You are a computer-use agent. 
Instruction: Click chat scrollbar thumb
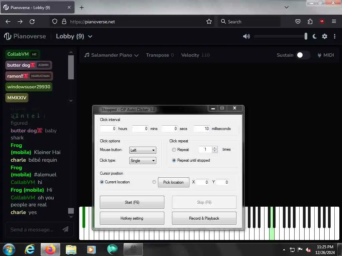pos(71,211)
